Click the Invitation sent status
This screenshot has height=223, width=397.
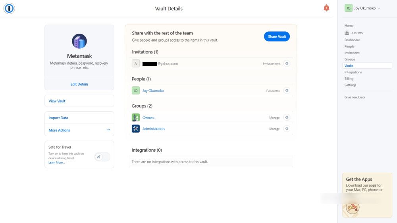pos(272,64)
